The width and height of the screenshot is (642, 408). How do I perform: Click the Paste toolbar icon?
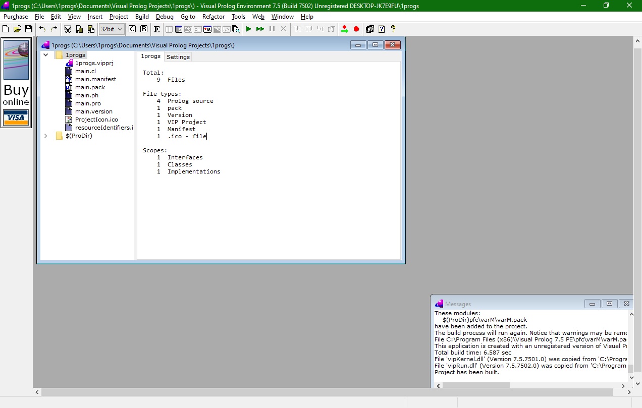coord(91,29)
